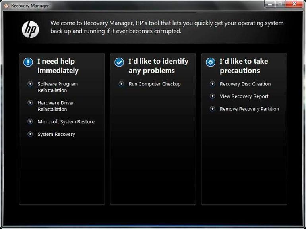Click the Recovery Manager title bar icon
Screen dimensions: 306x229
[6, 6]
